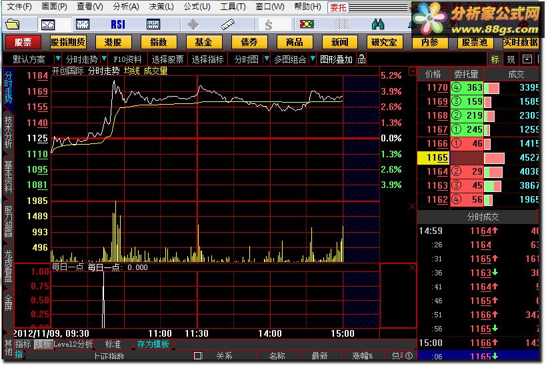This screenshot has width=546, height=366.
Task: Click the multi-panel chart window icon
Action: pos(153,25)
